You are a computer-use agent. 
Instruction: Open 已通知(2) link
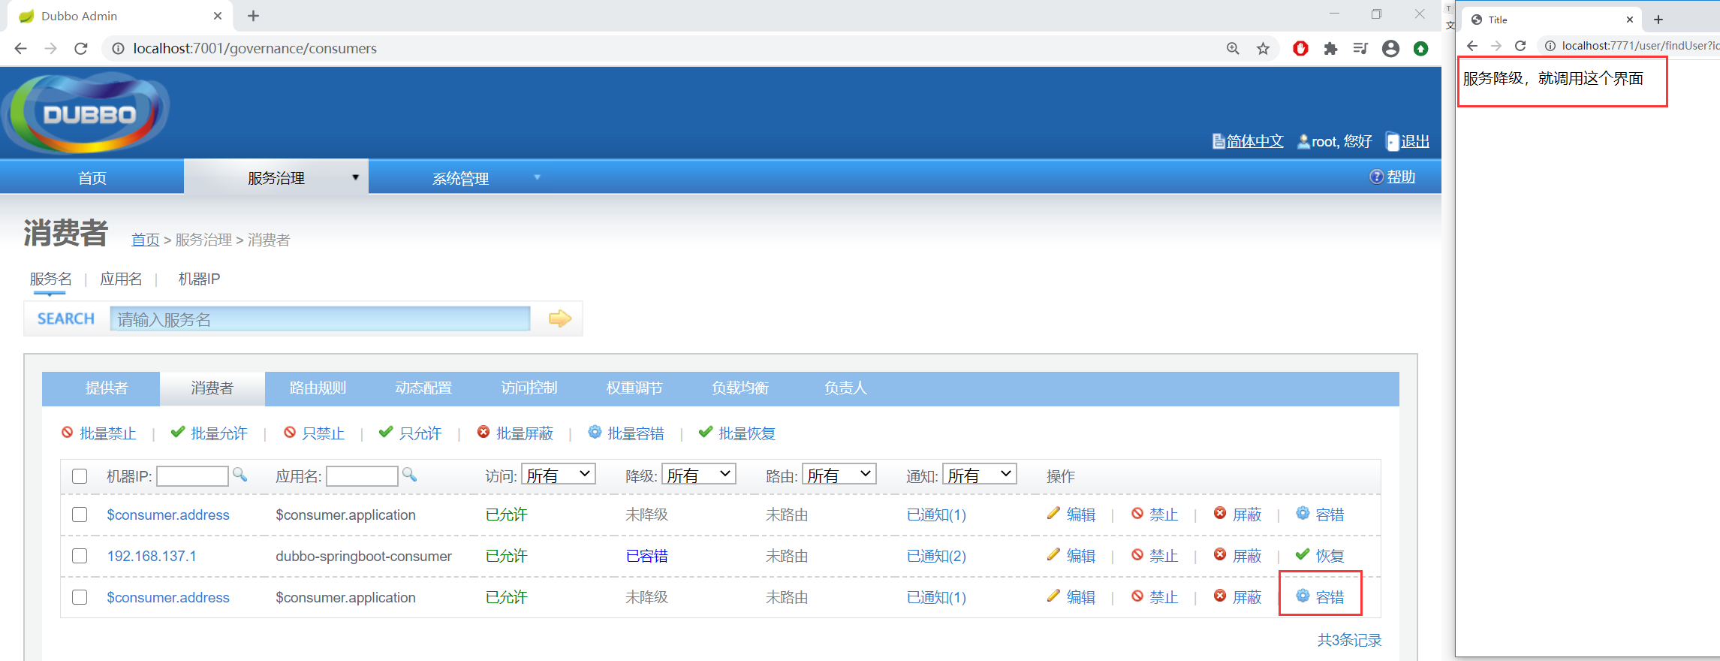coord(936,556)
